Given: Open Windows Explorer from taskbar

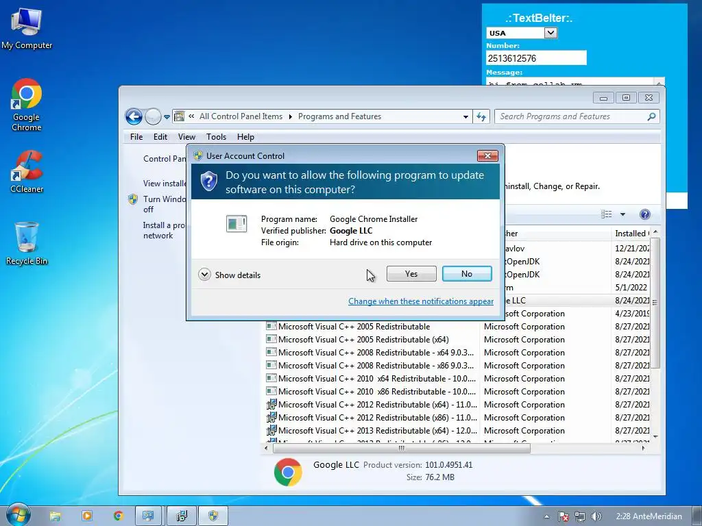Looking at the screenshot, I should coord(55,516).
